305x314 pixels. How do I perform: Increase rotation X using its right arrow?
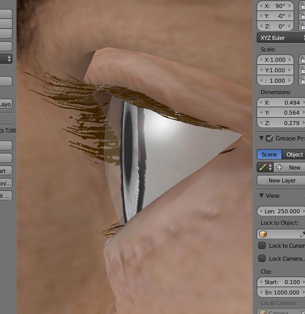click(x=290, y=6)
